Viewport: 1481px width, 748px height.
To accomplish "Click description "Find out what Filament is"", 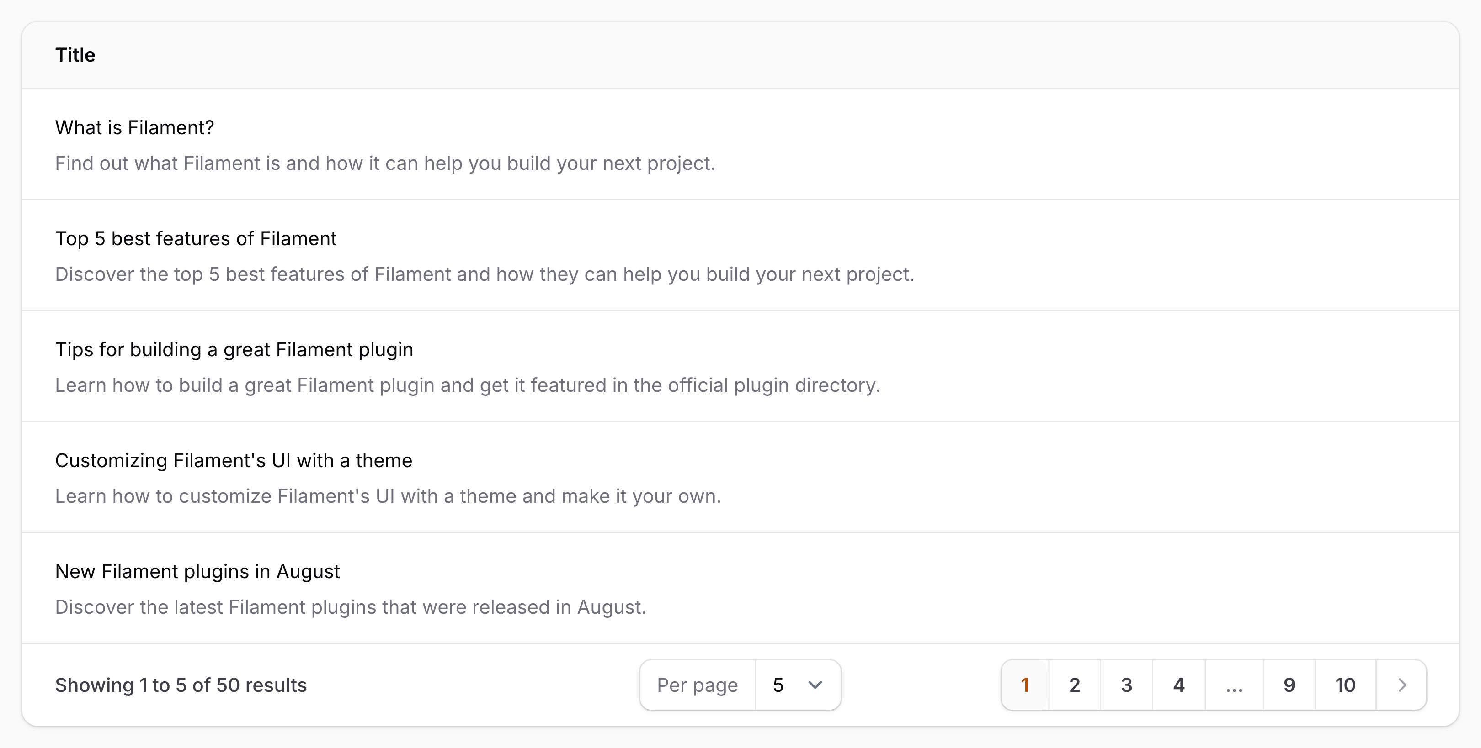I will 384,163.
